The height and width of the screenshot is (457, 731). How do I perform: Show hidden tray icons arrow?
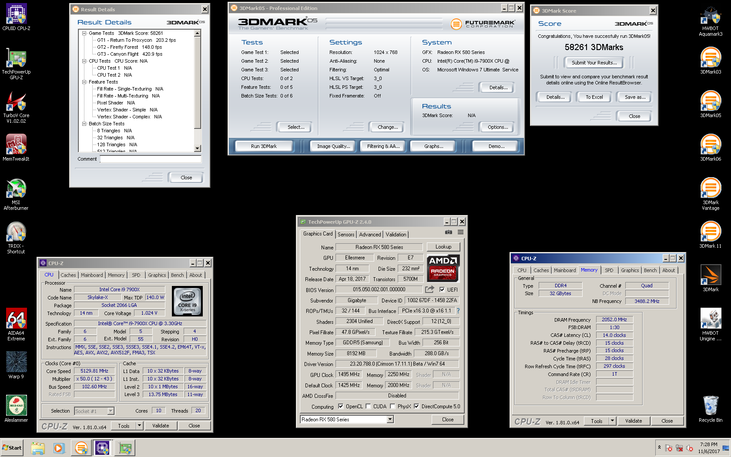click(x=659, y=447)
